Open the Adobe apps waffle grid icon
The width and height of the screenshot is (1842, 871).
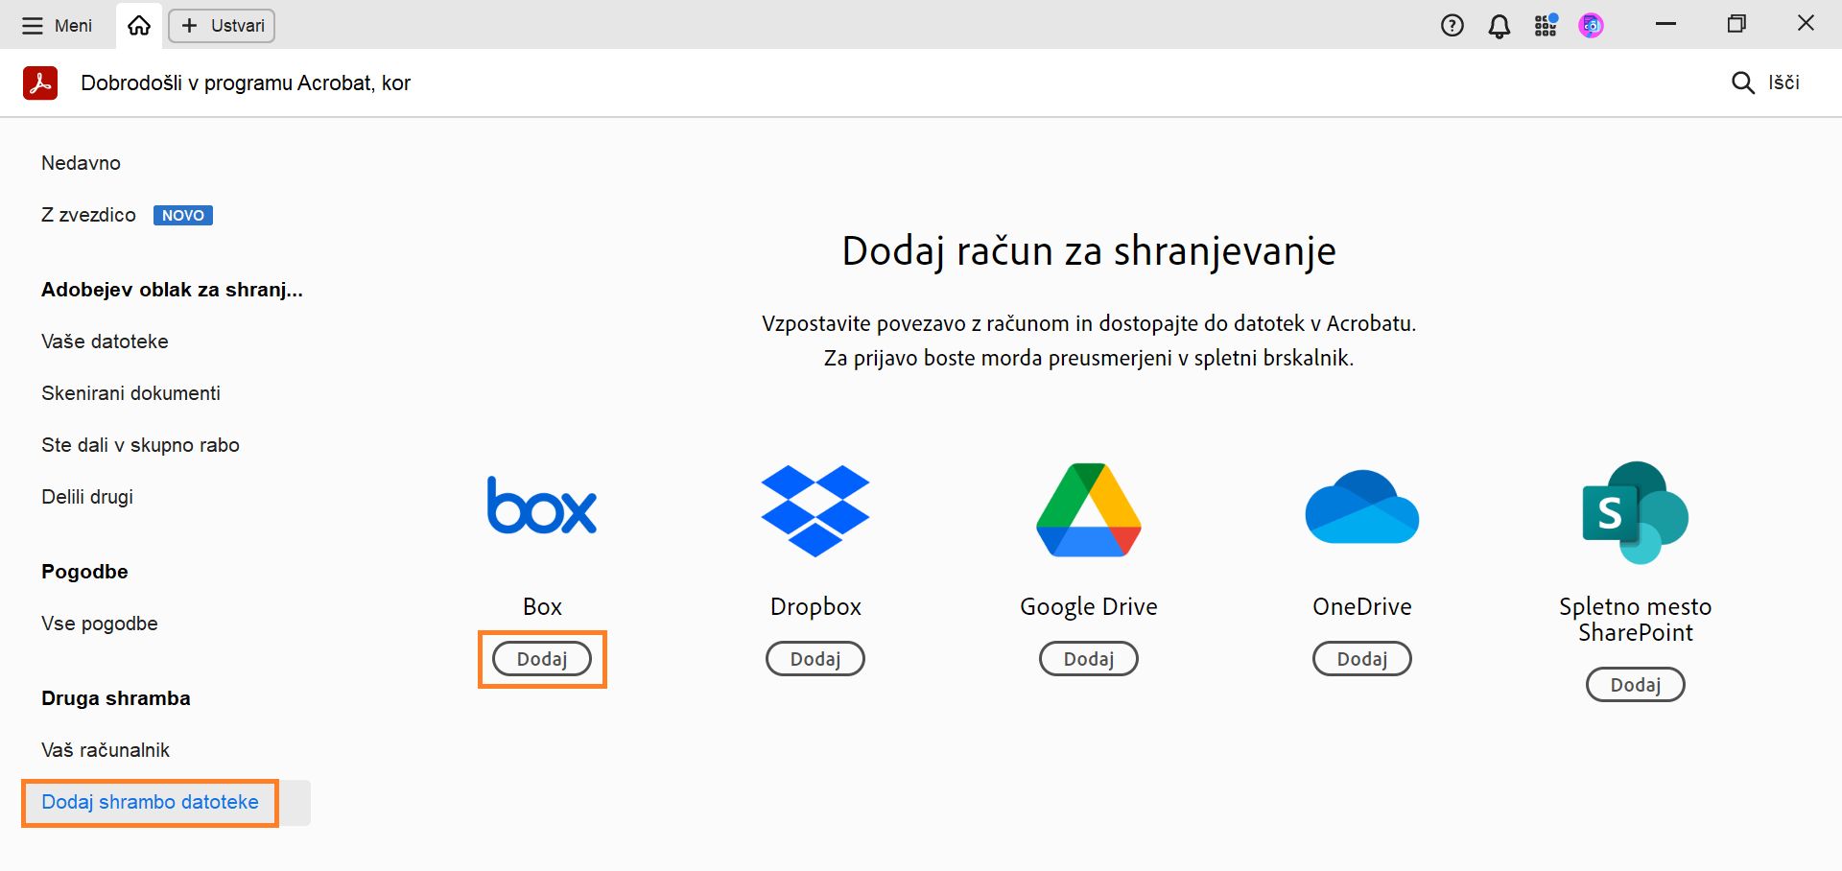point(1545,25)
